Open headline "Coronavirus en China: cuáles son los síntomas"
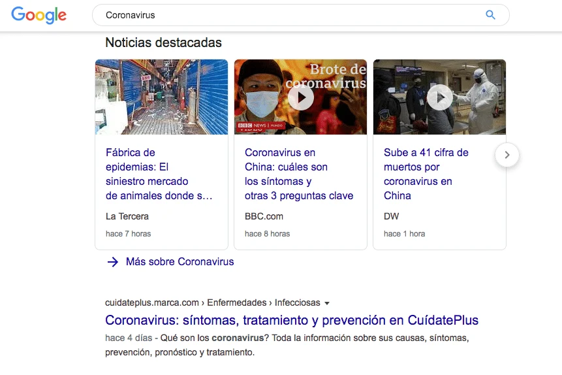 tap(299, 174)
